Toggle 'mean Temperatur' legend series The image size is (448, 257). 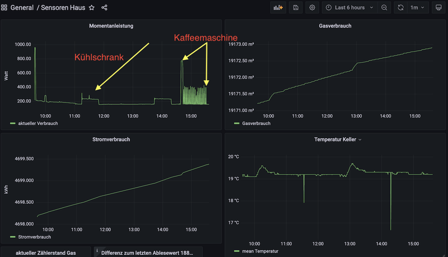pos(259,252)
